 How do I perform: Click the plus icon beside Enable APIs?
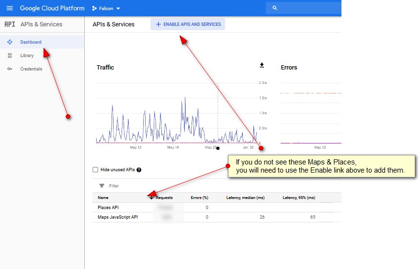(159, 24)
